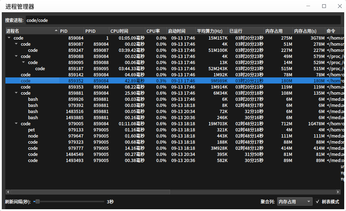The width and height of the screenshot is (346, 211).
Task: Maximize the 进程管理器 window
Action: point(324,6)
